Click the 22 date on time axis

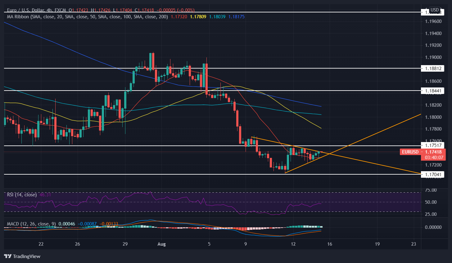pos(41,244)
